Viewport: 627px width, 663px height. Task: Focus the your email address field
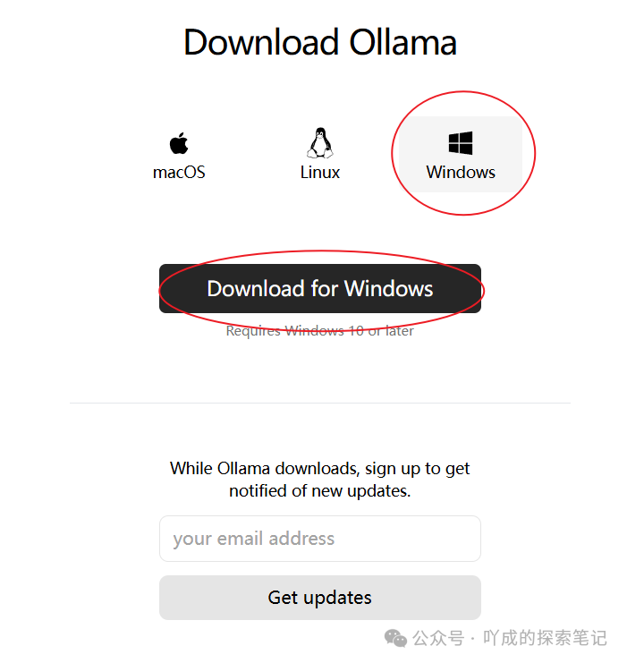click(320, 539)
